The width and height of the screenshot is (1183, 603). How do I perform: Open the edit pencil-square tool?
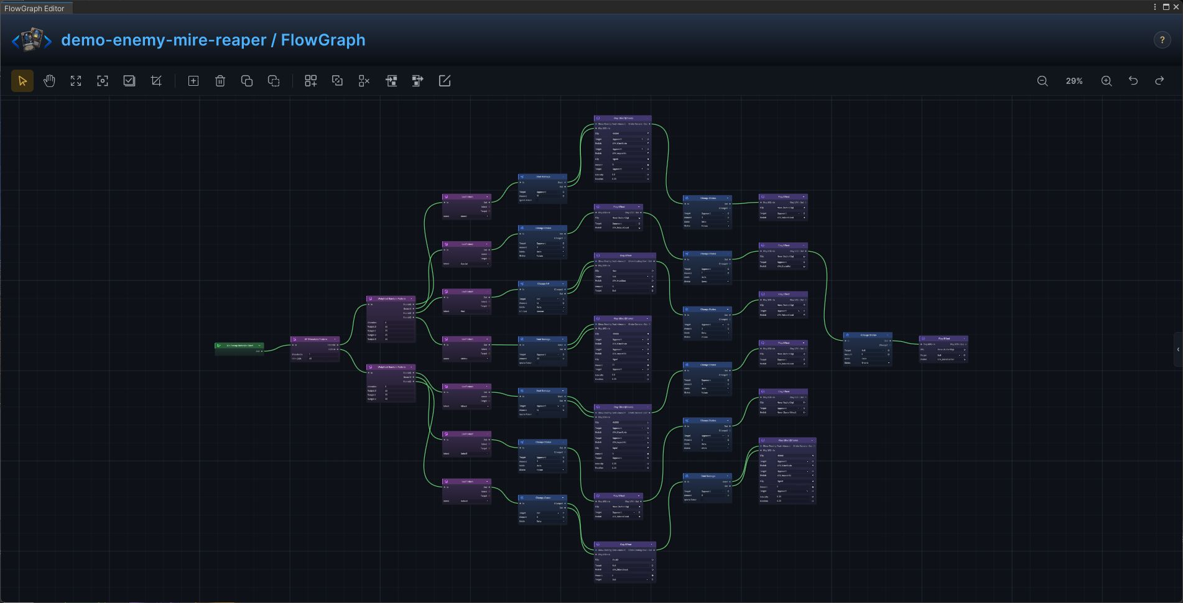[x=445, y=81]
